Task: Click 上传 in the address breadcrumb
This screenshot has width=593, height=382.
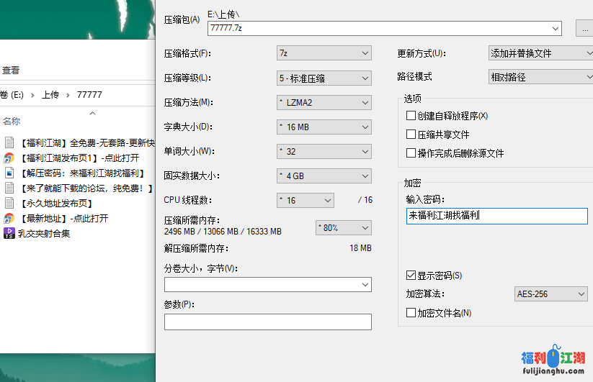Action: pos(50,95)
